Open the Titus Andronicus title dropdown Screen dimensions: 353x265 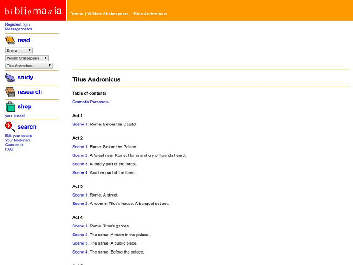click(29, 66)
